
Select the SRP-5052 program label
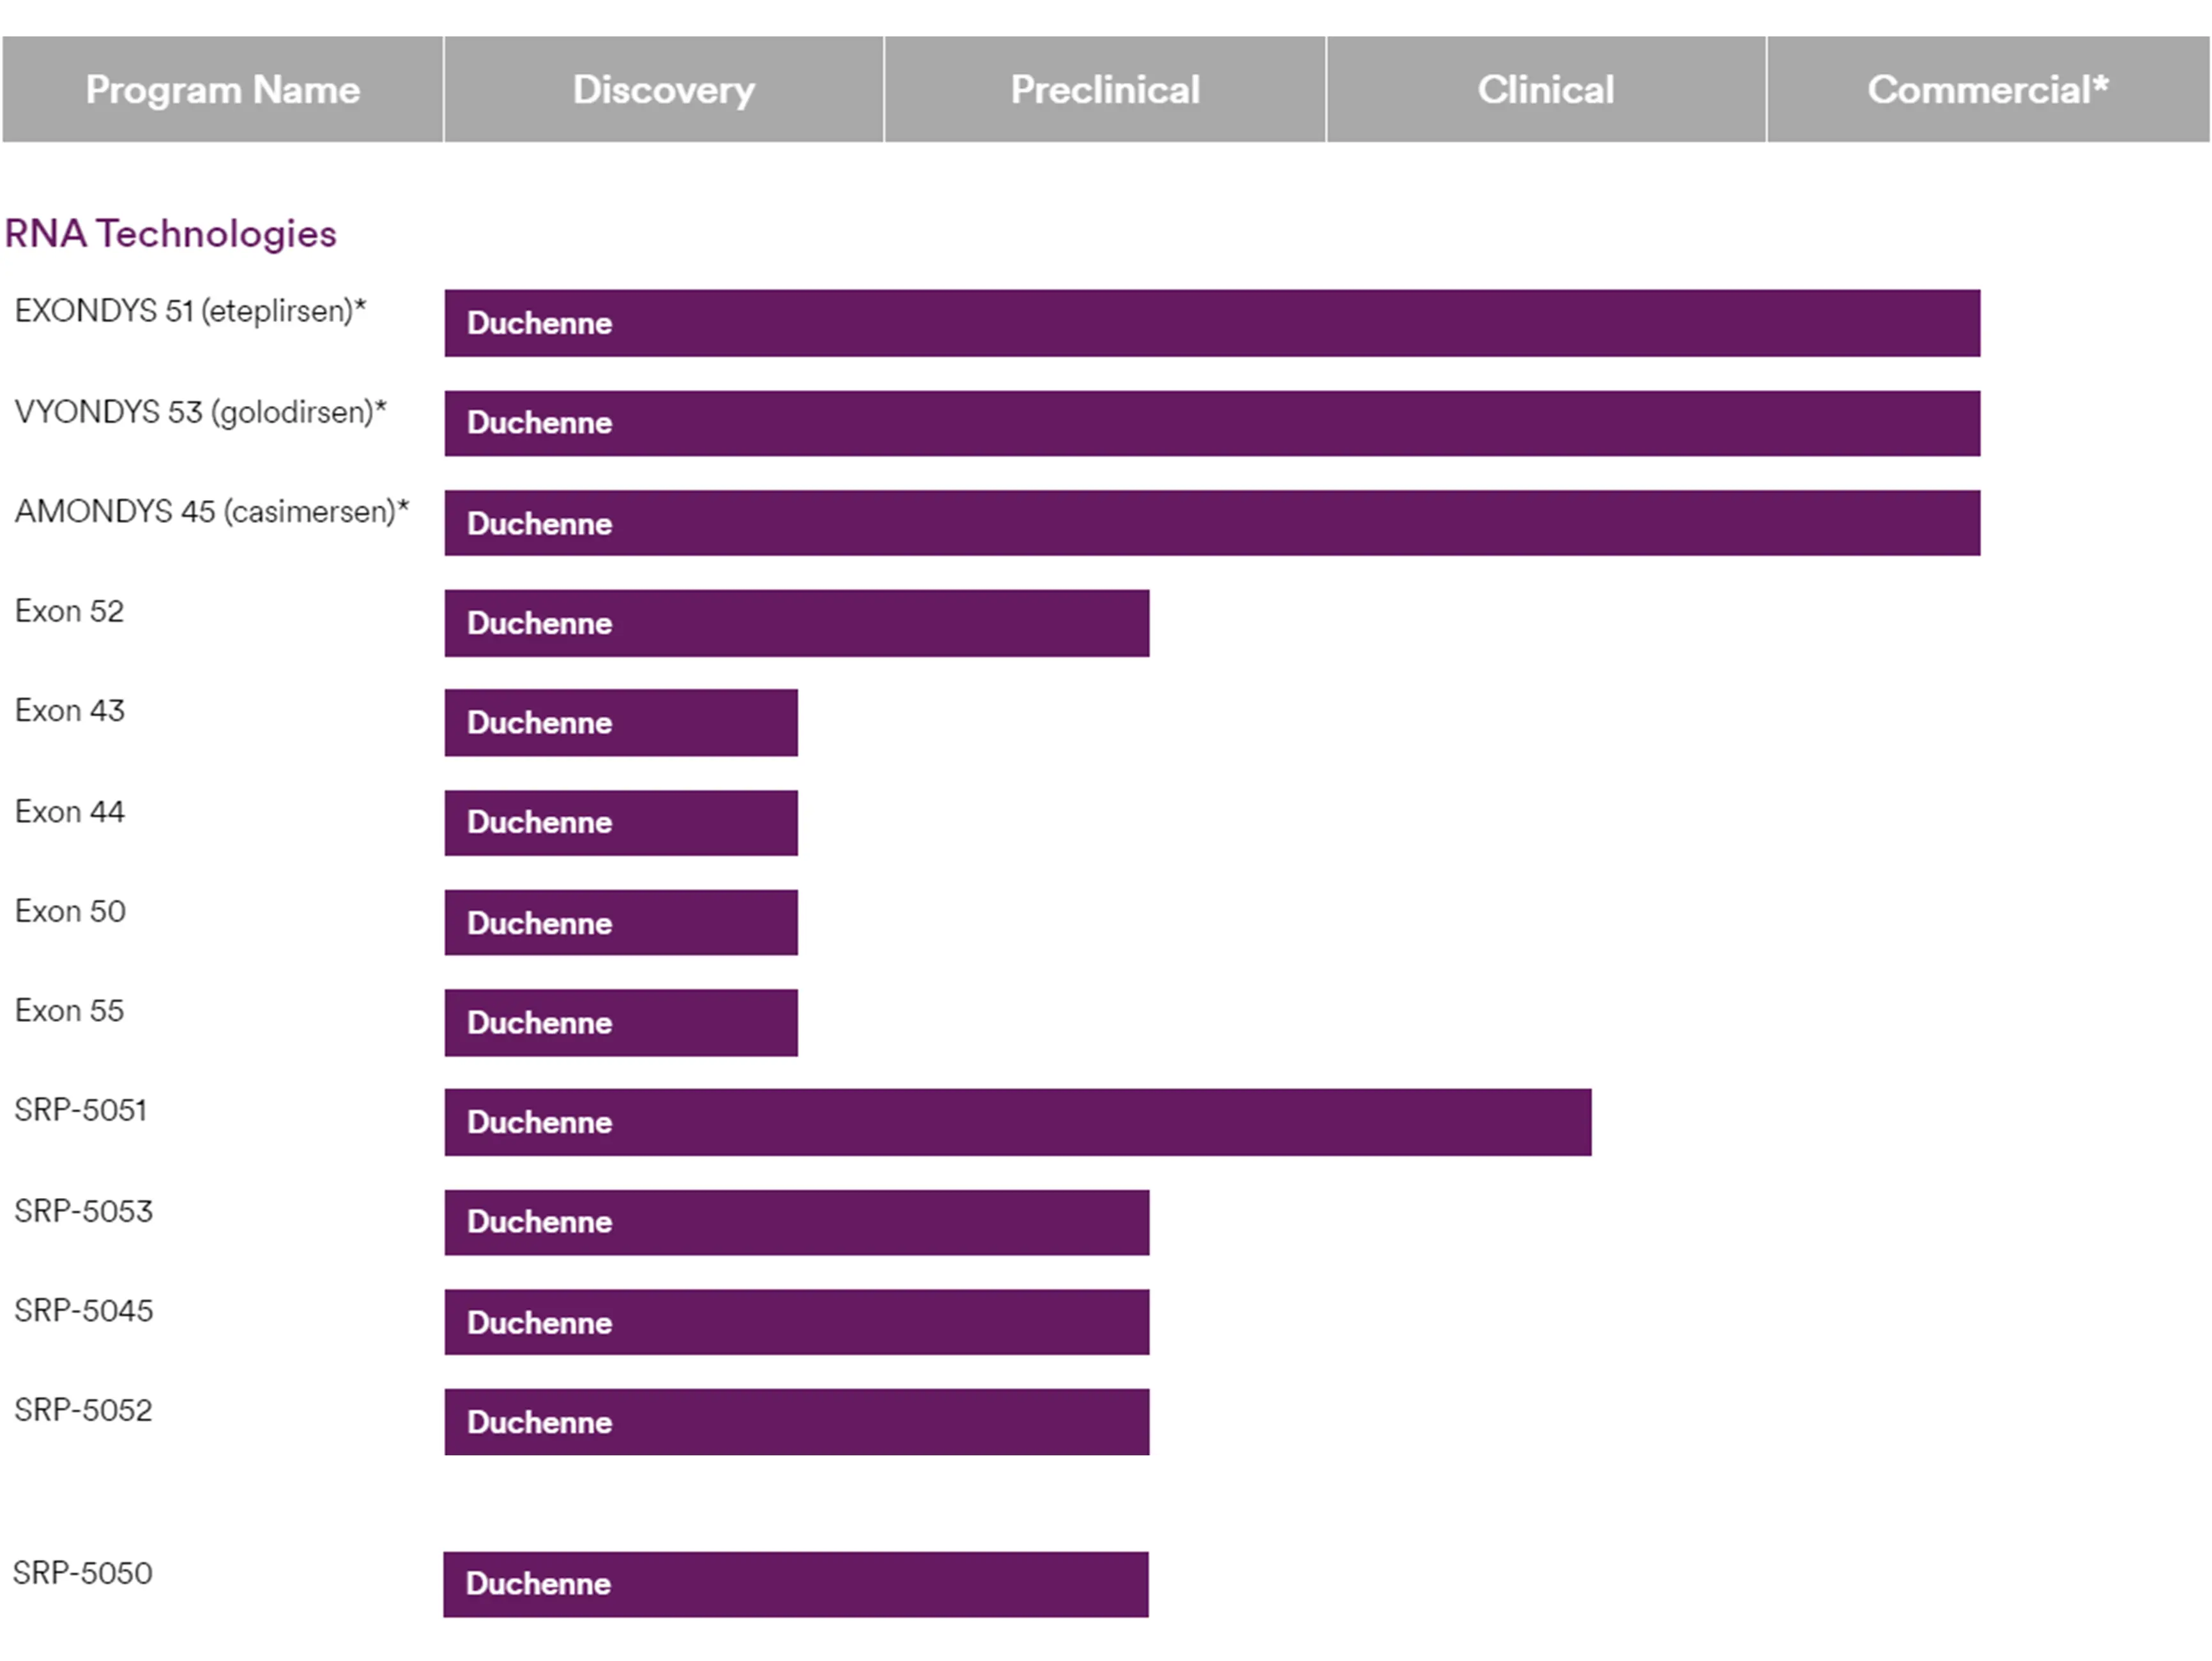coord(83,1410)
